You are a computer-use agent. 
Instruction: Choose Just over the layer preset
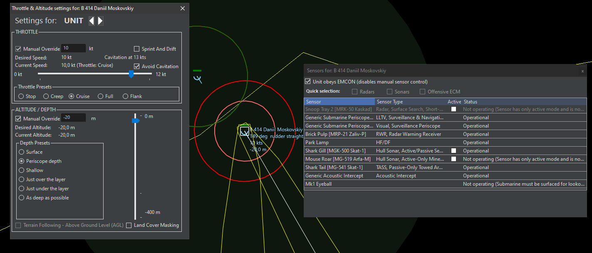click(x=22, y=179)
